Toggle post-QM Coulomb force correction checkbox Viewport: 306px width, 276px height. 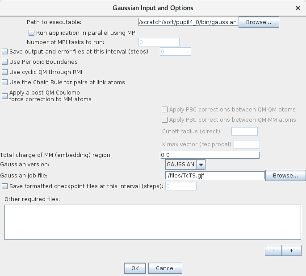click(5, 96)
